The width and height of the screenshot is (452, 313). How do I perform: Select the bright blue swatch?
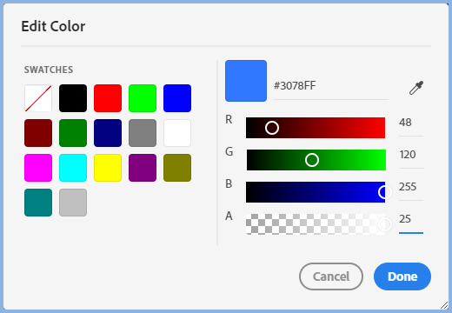177,98
